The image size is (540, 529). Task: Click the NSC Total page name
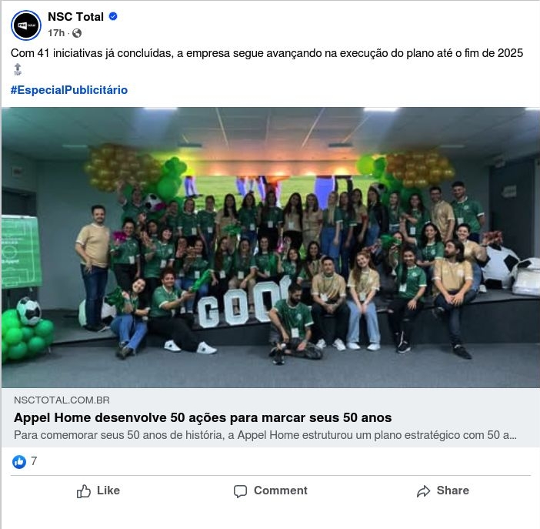[75, 16]
